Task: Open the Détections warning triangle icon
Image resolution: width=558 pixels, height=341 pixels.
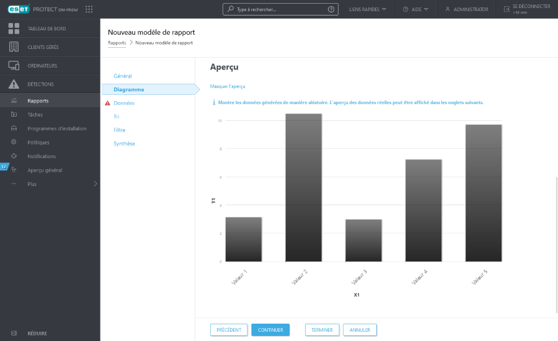Action: tap(14, 84)
